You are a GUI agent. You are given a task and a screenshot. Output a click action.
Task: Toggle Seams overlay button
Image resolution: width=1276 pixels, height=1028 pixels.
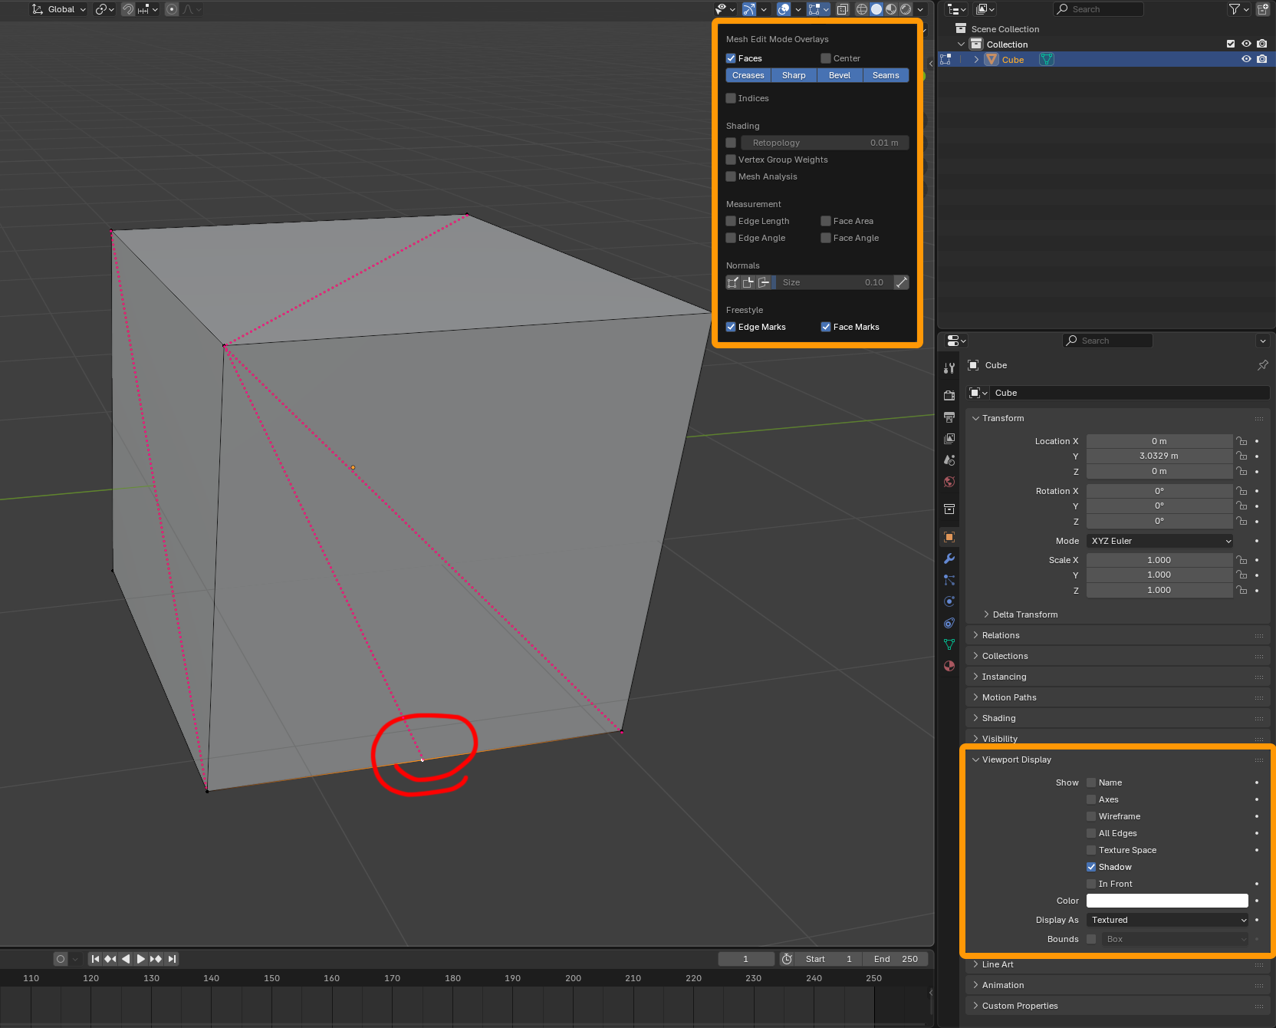pyautogui.click(x=886, y=75)
